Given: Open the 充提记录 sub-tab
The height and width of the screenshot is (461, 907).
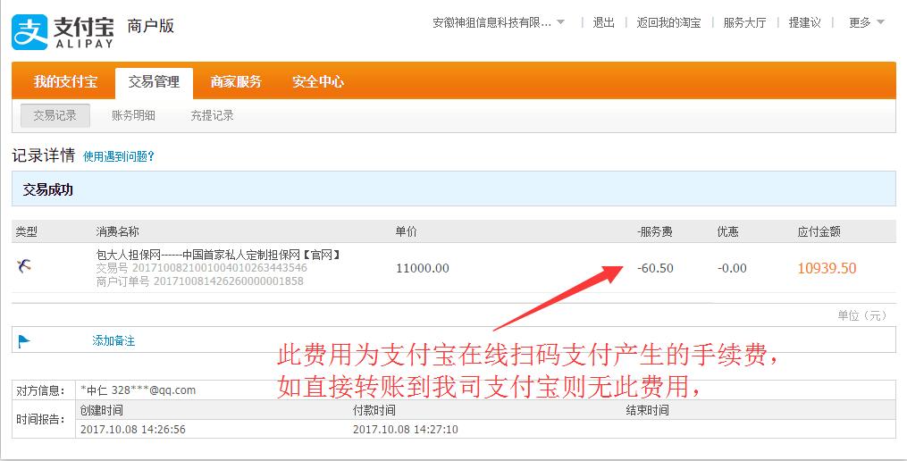Looking at the screenshot, I should click(x=212, y=115).
